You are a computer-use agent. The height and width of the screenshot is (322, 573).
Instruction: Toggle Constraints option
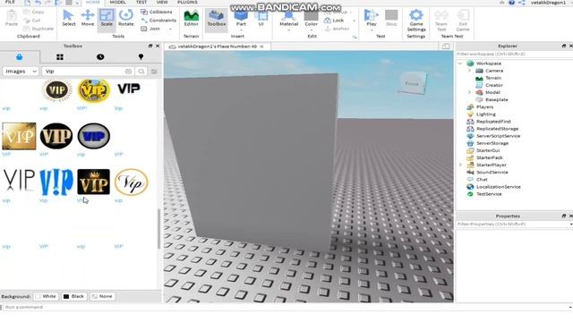(x=158, y=21)
